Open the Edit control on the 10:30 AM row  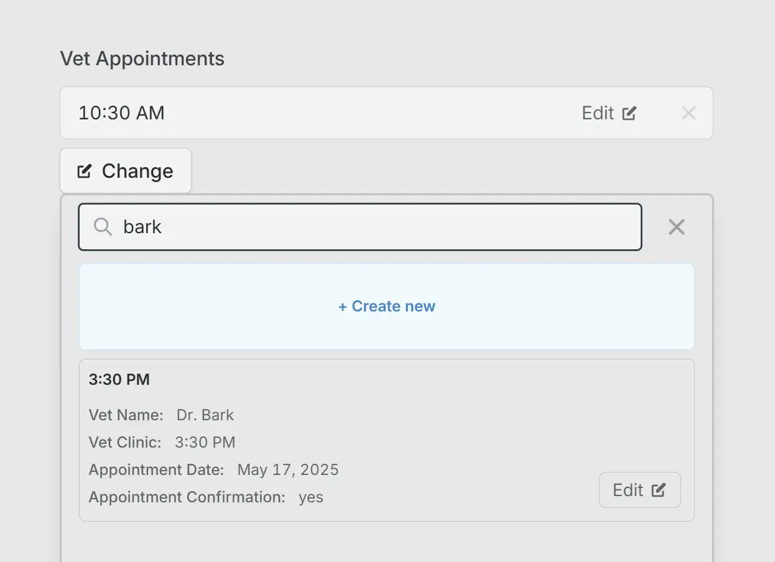coord(609,113)
